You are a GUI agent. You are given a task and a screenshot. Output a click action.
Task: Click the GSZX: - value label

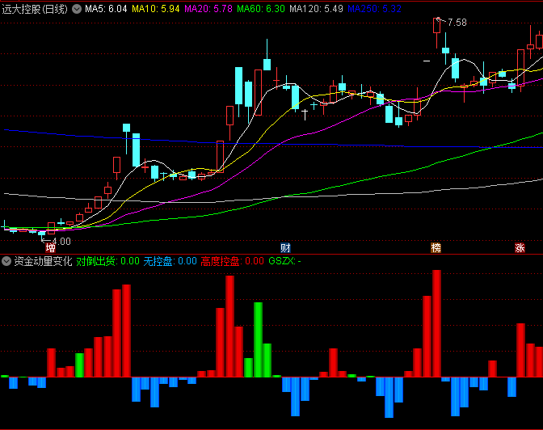coord(284,261)
